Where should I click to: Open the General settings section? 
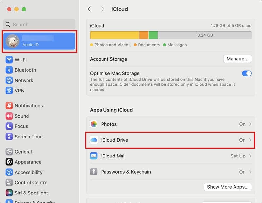pyautogui.click(x=23, y=152)
